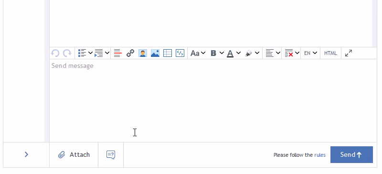Clear formatting with red X icon

(x=289, y=53)
